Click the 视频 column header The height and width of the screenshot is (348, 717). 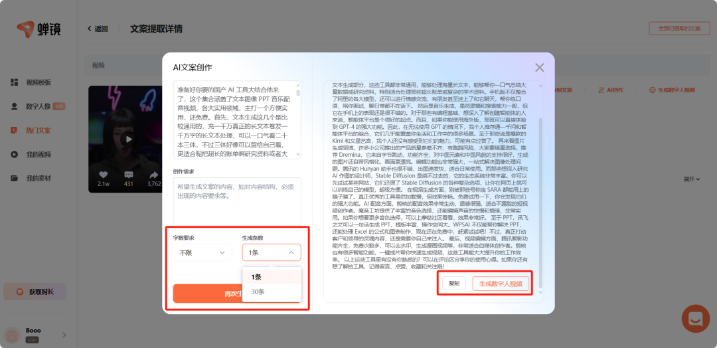pos(98,65)
